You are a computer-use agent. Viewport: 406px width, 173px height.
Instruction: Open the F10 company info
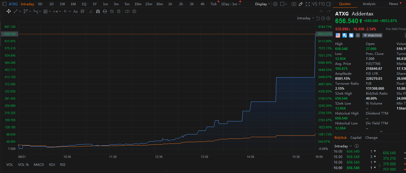(322, 4)
